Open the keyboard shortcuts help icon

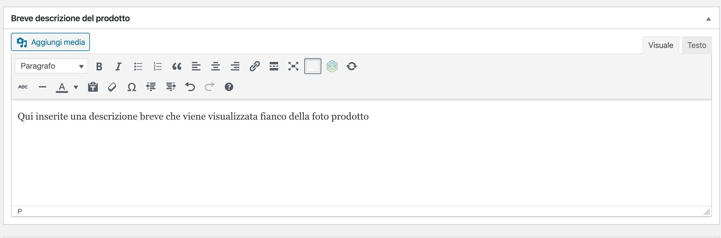[229, 87]
